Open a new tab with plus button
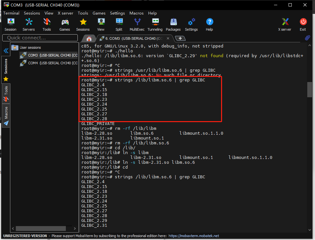The image size is (315, 240). click(x=180, y=38)
